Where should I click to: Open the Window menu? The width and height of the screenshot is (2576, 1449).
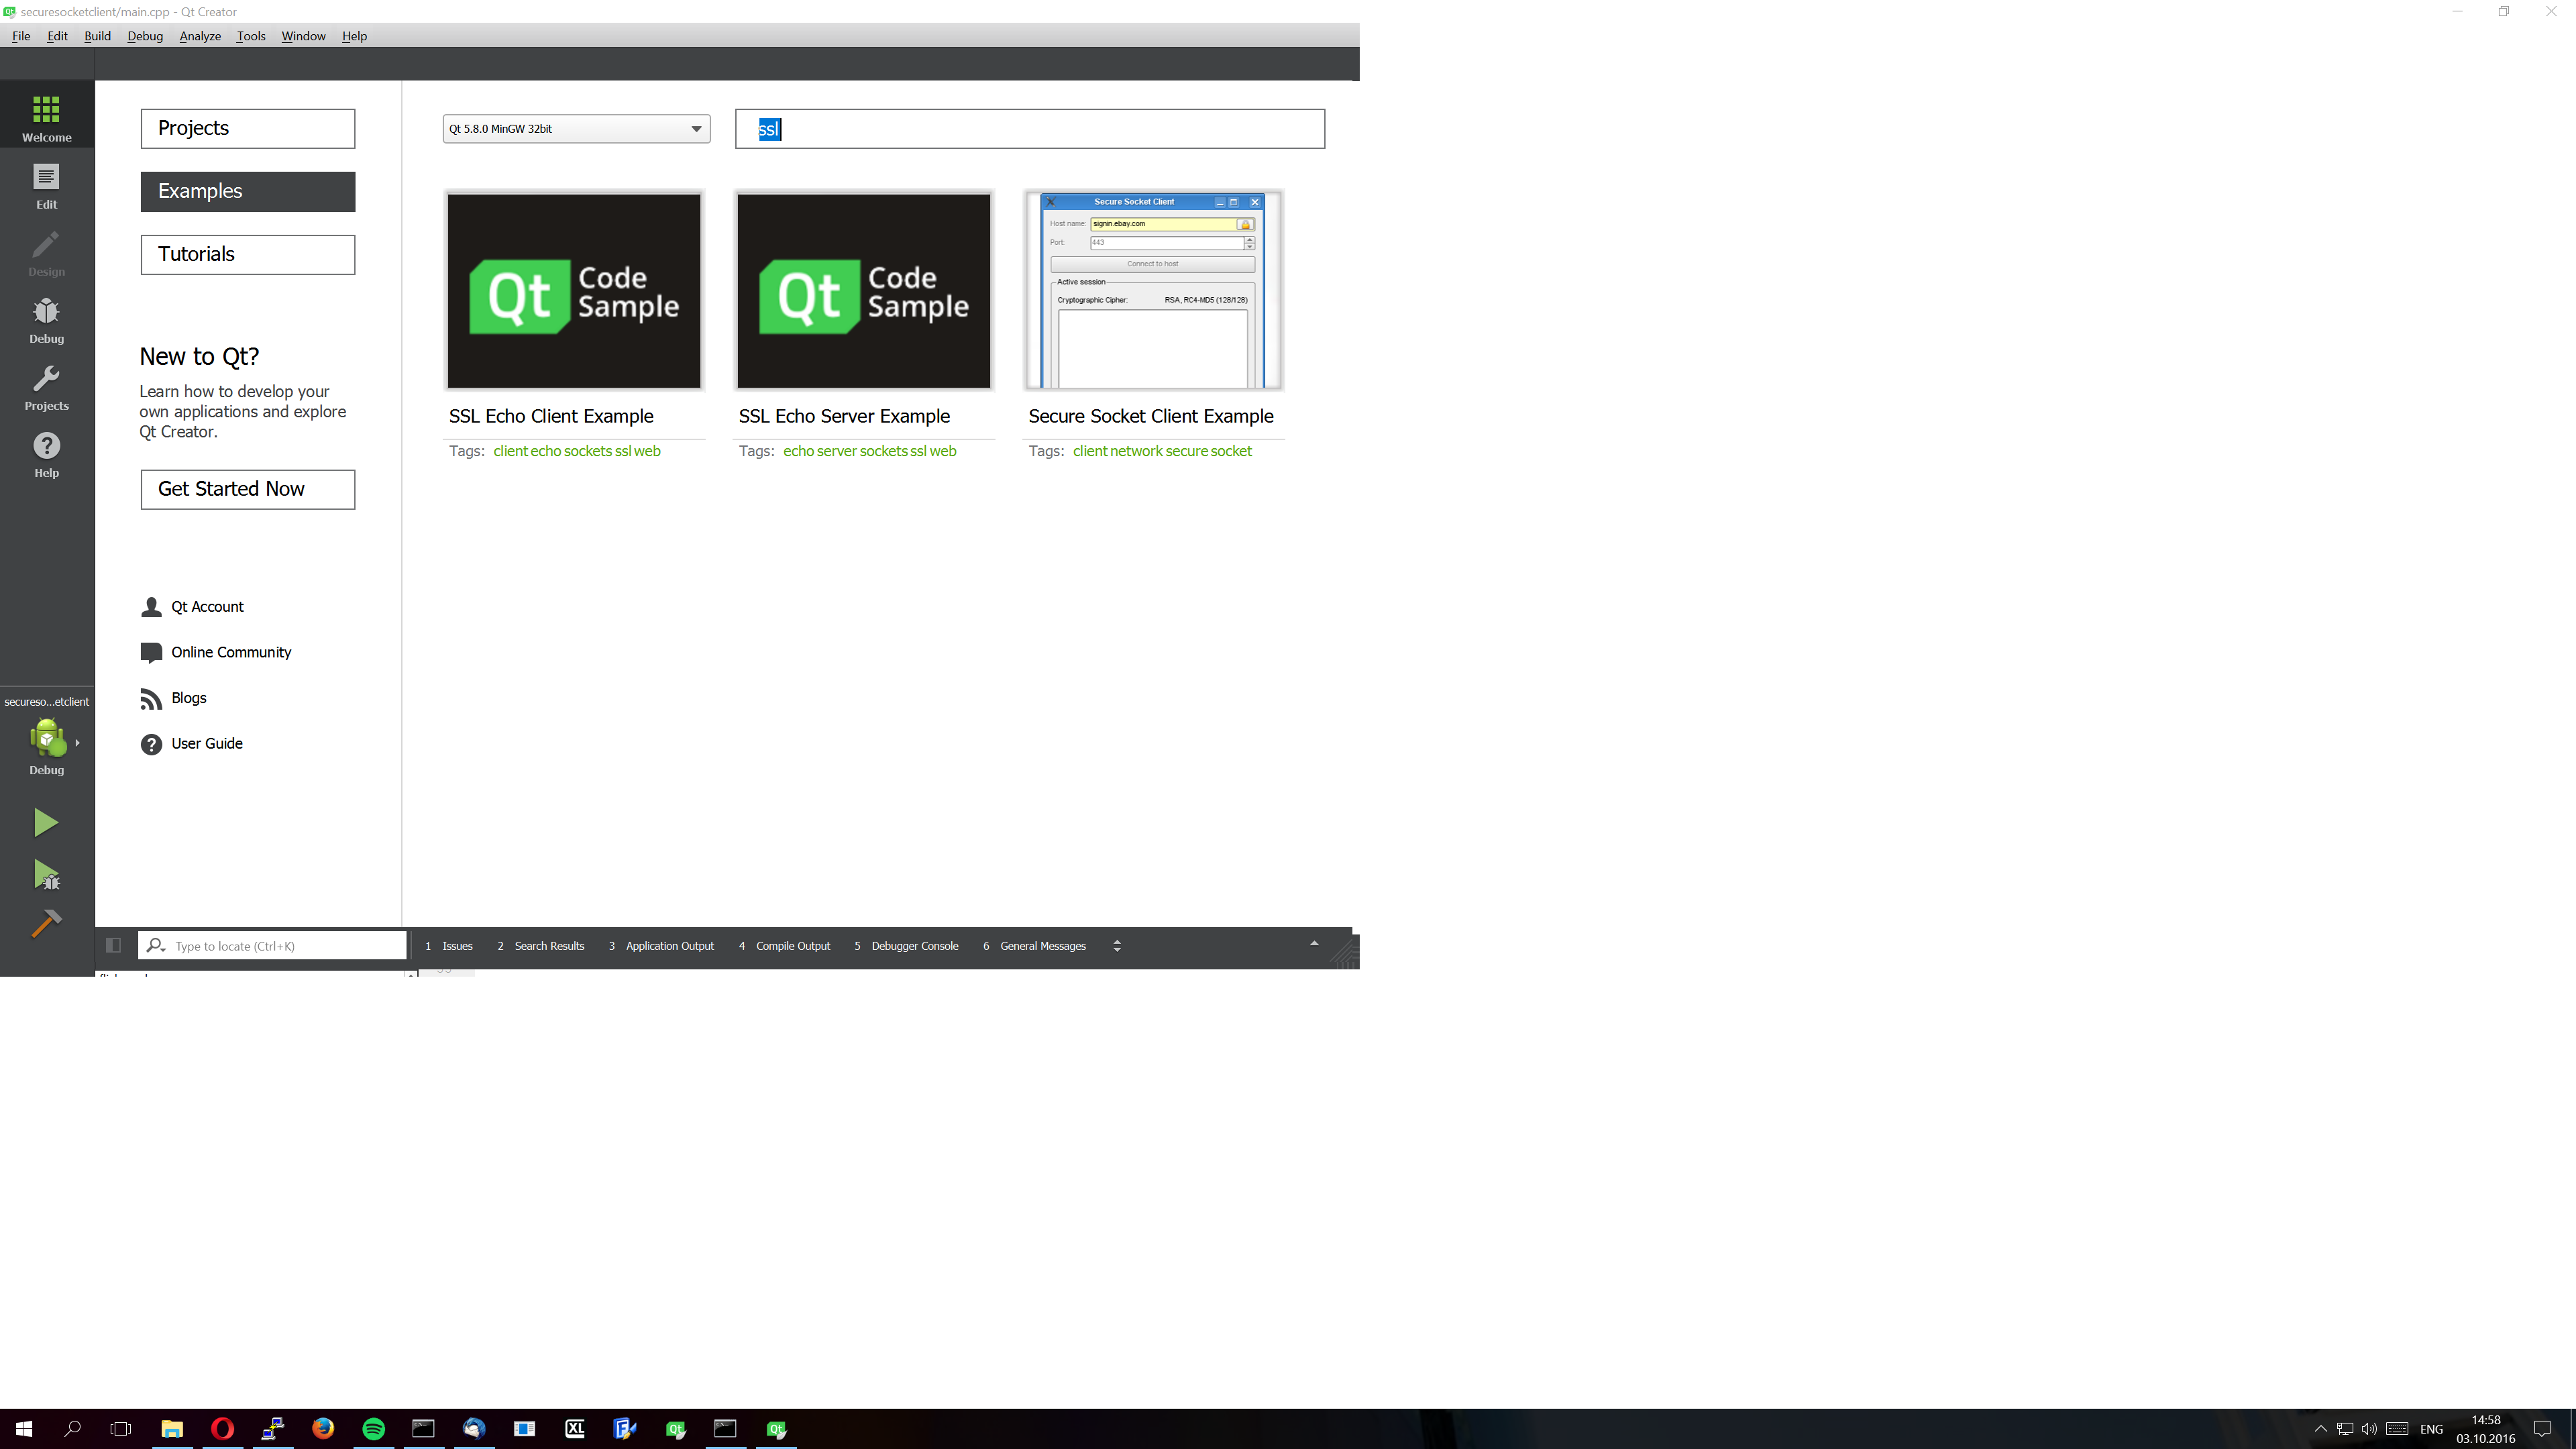click(303, 36)
